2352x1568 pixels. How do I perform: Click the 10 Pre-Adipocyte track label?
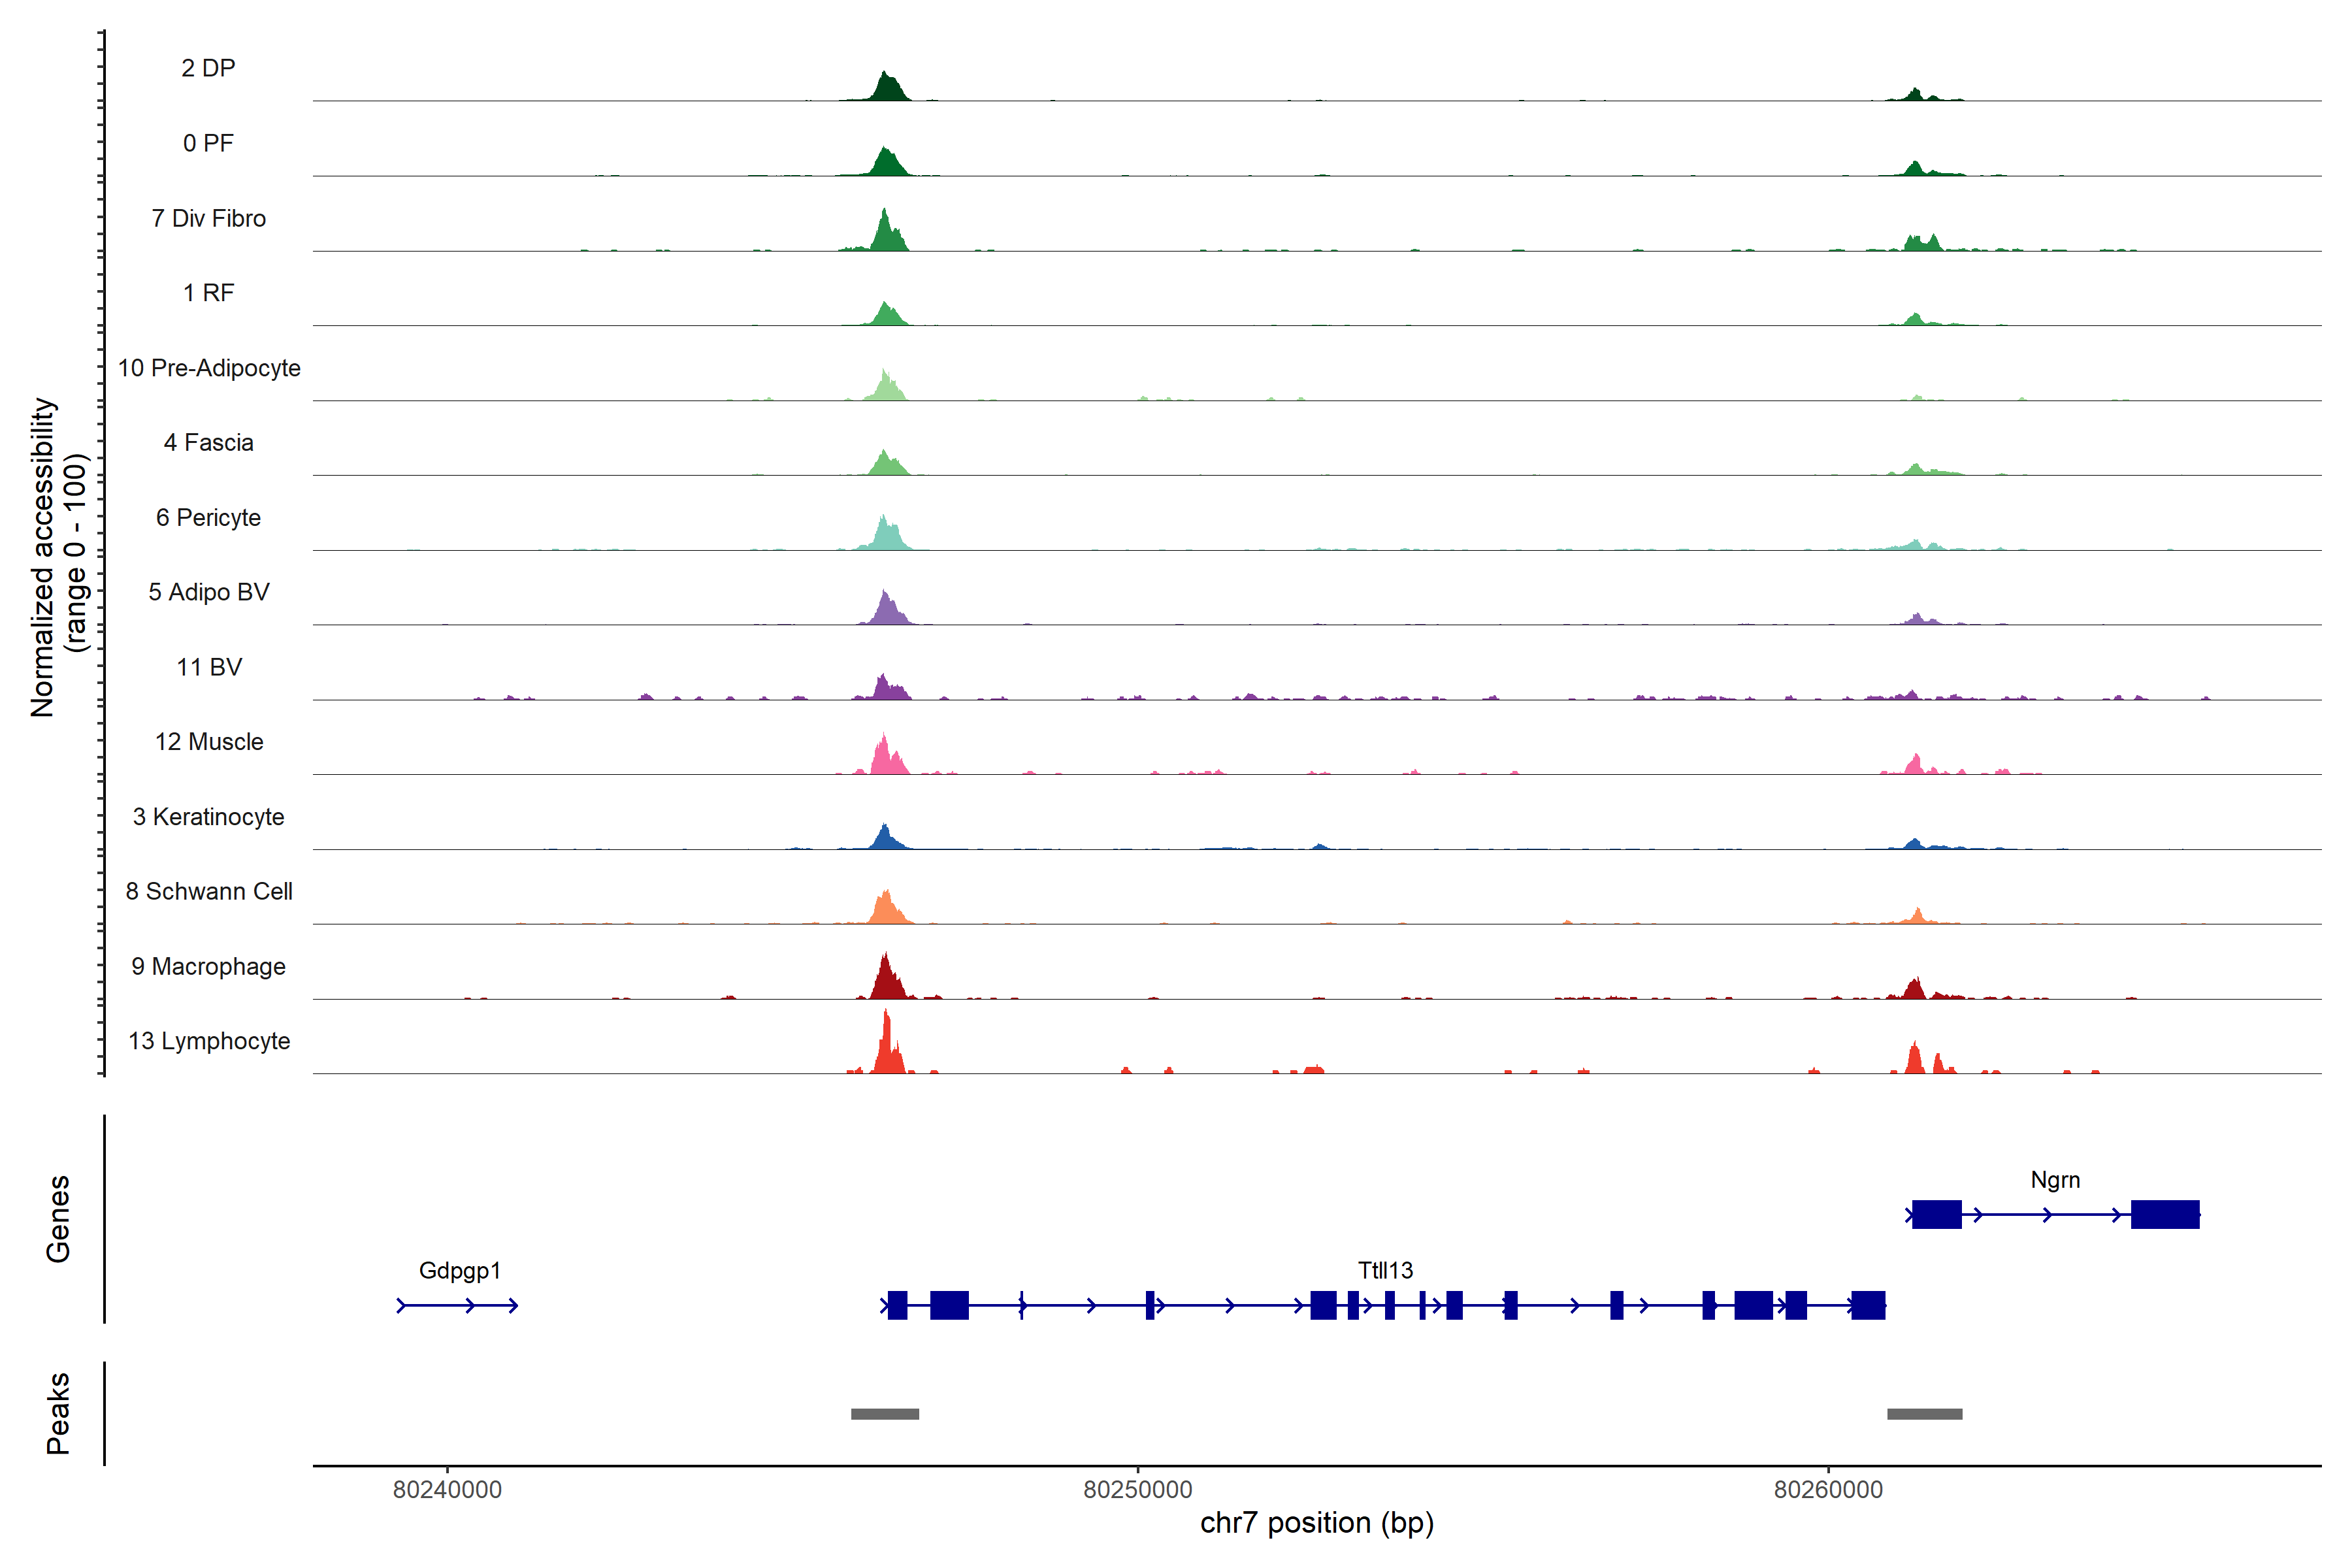click(209, 368)
